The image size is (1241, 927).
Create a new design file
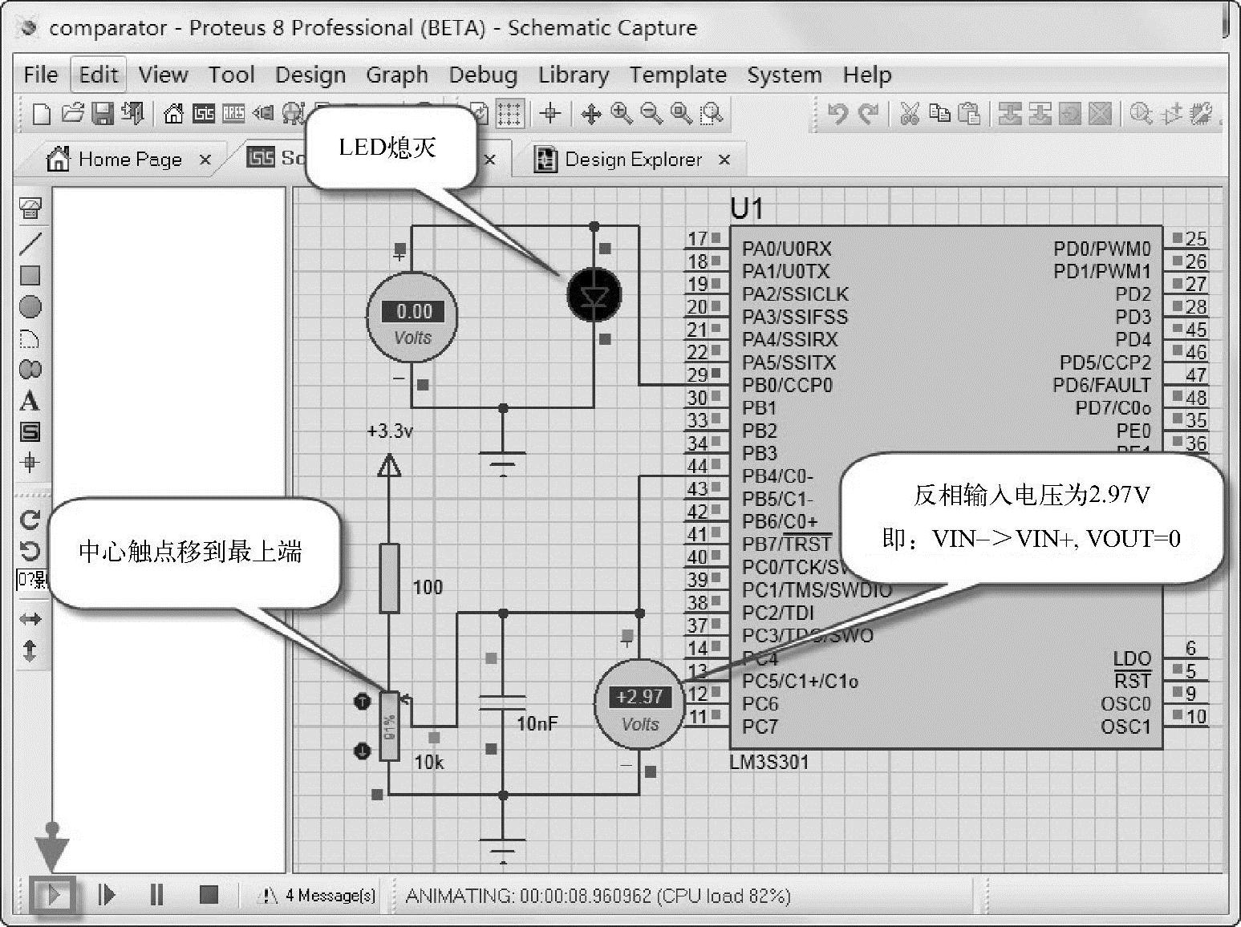pyautogui.click(x=42, y=114)
